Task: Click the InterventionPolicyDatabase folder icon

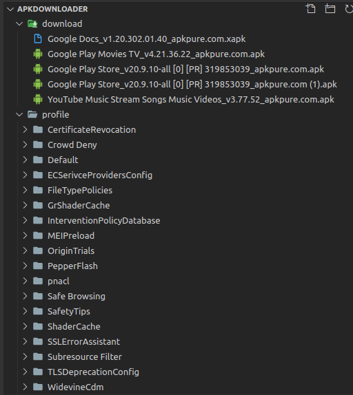Action: coord(38,220)
